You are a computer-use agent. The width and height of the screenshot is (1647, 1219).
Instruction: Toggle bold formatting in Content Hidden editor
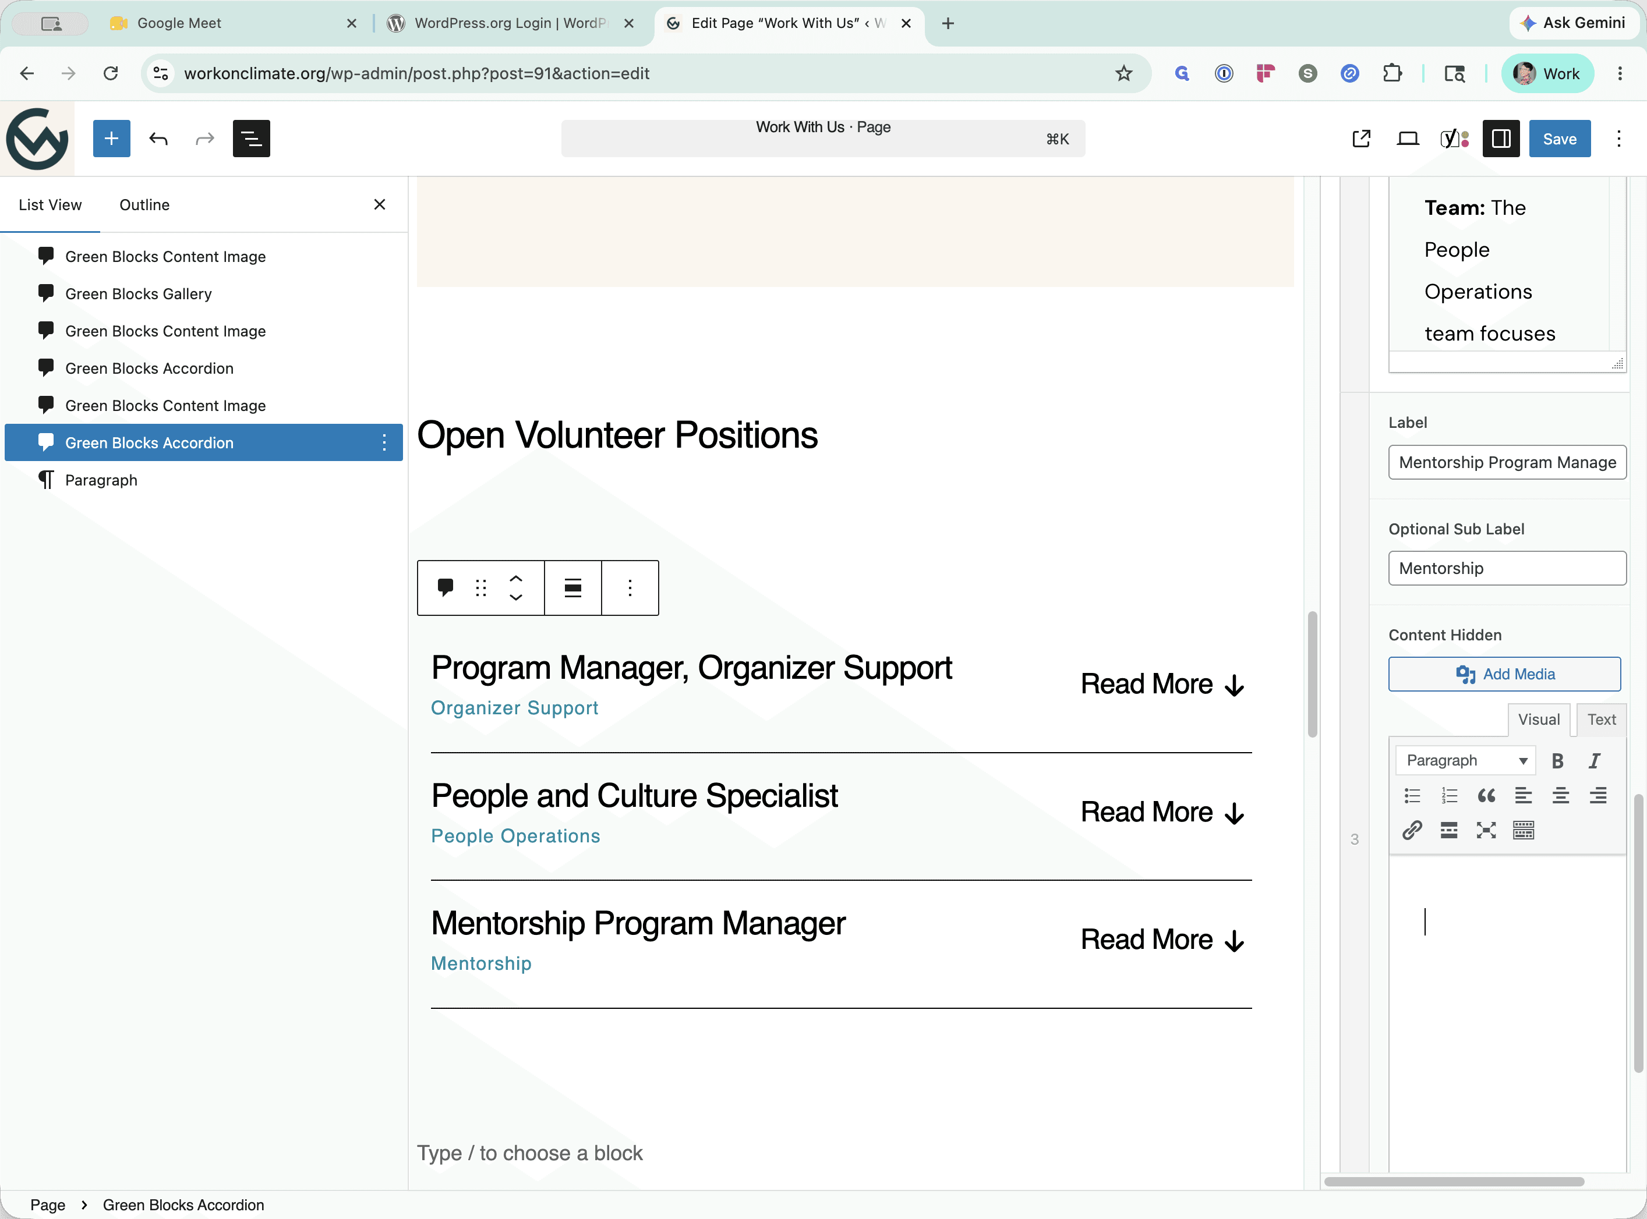(x=1557, y=761)
